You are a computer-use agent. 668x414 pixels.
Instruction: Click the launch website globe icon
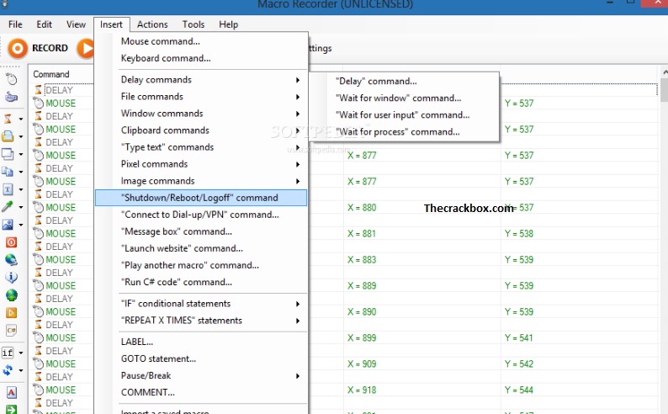click(11, 295)
